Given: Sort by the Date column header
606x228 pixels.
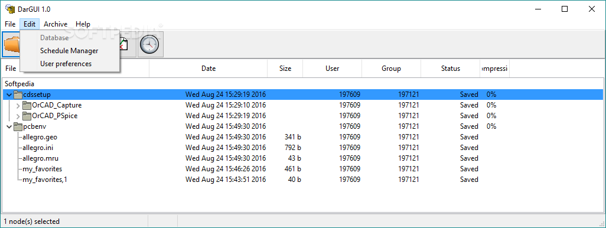Looking at the screenshot, I should (208, 69).
